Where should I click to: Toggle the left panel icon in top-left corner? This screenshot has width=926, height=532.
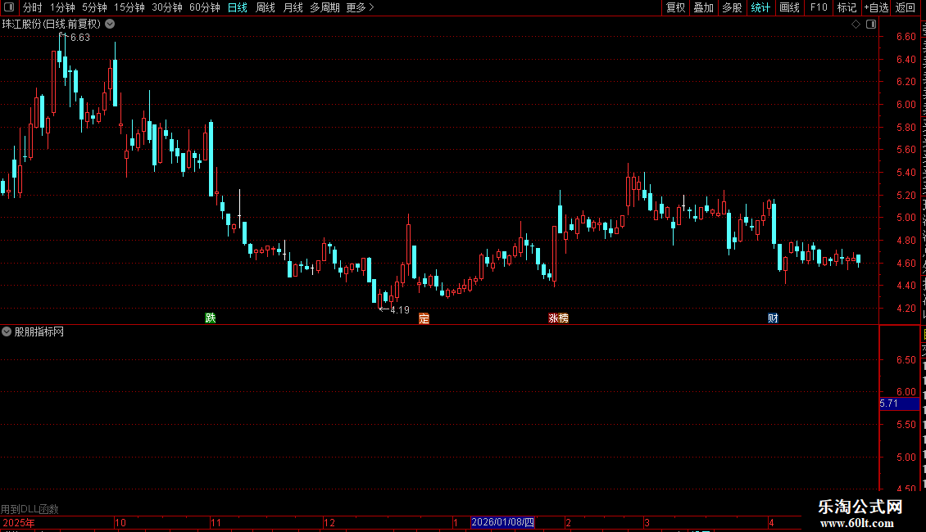coord(9,7)
